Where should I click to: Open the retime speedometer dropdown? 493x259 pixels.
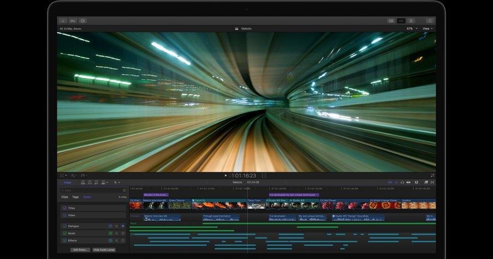[84, 176]
